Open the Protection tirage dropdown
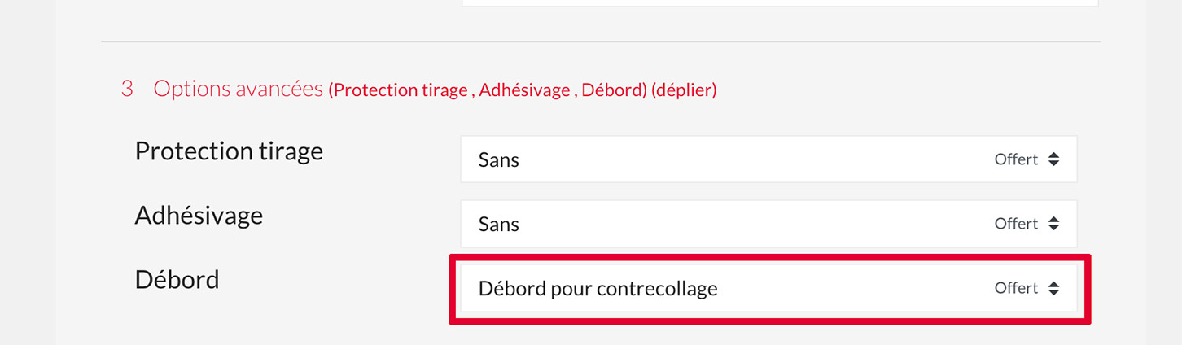 pyautogui.click(x=768, y=159)
